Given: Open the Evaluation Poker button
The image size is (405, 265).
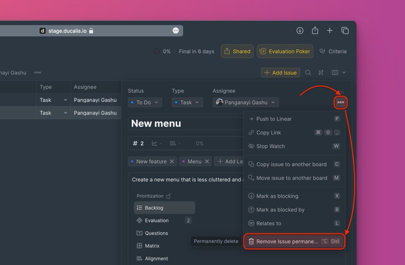Looking at the screenshot, I should click(285, 51).
